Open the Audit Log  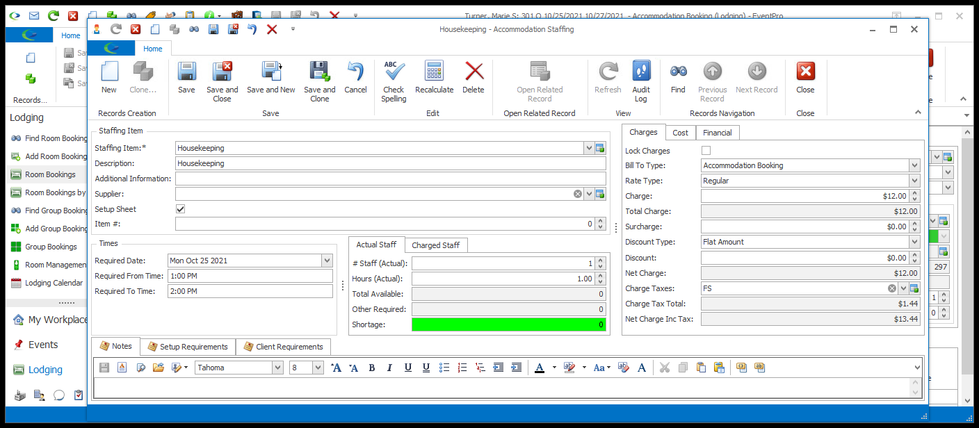641,82
